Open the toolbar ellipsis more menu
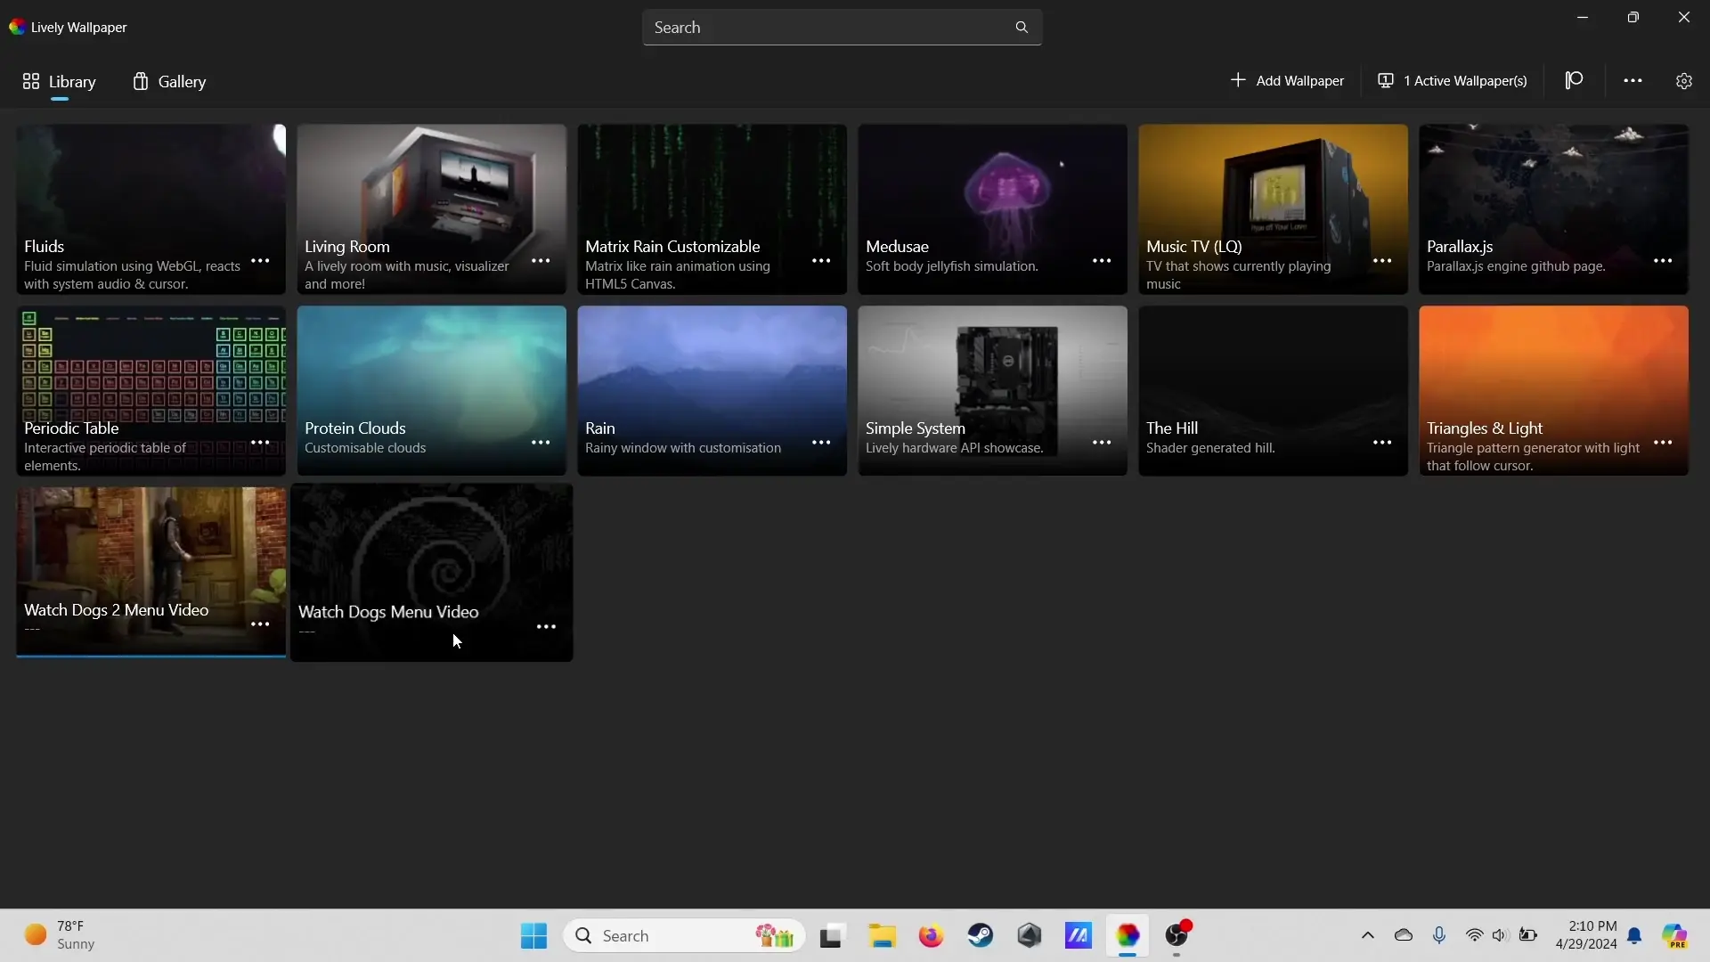The width and height of the screenshot is (1710, 962). tap(1632, 81)
